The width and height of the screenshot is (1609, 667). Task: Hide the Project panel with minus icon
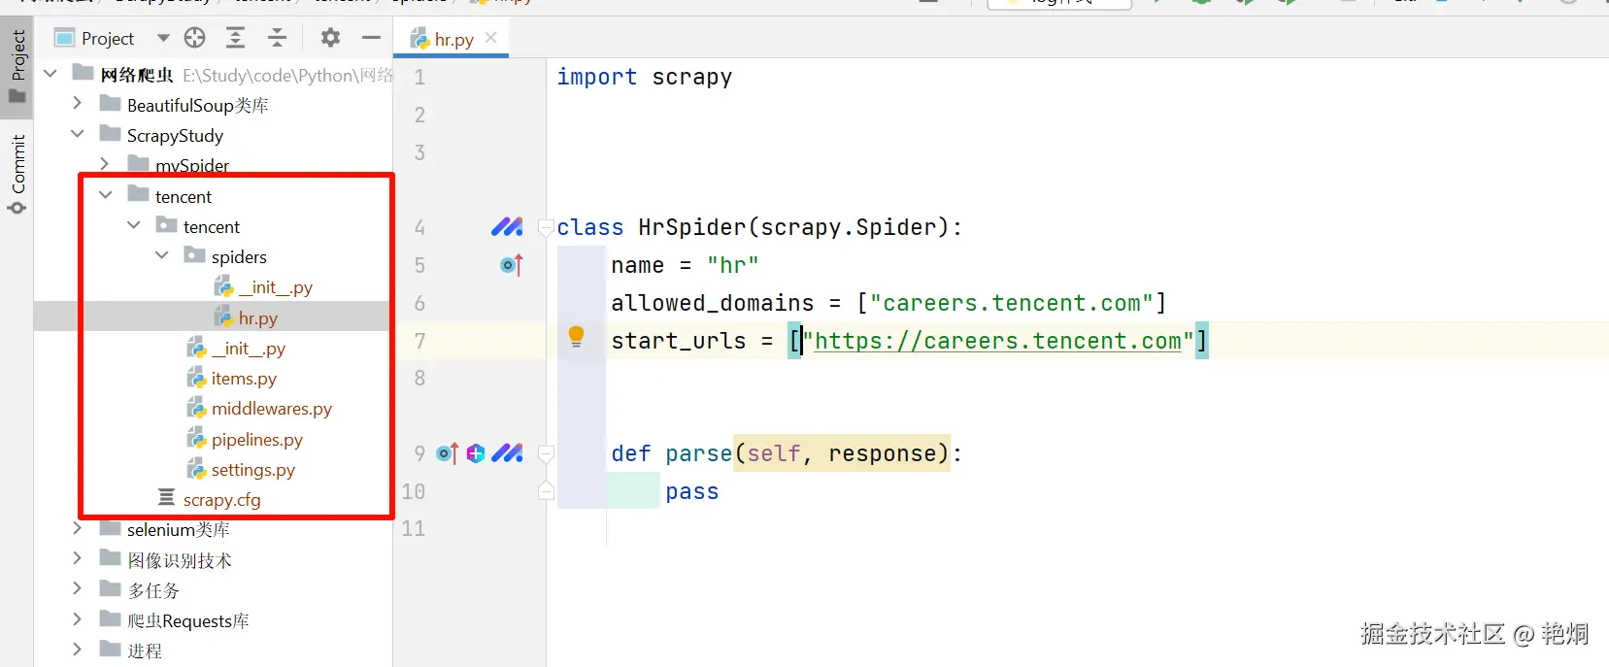click(371, 38)
